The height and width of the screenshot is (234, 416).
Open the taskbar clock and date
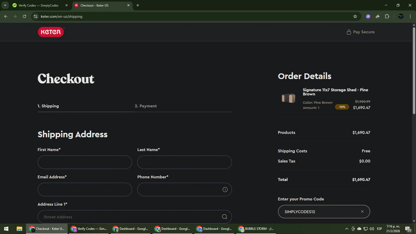[393, 229]
